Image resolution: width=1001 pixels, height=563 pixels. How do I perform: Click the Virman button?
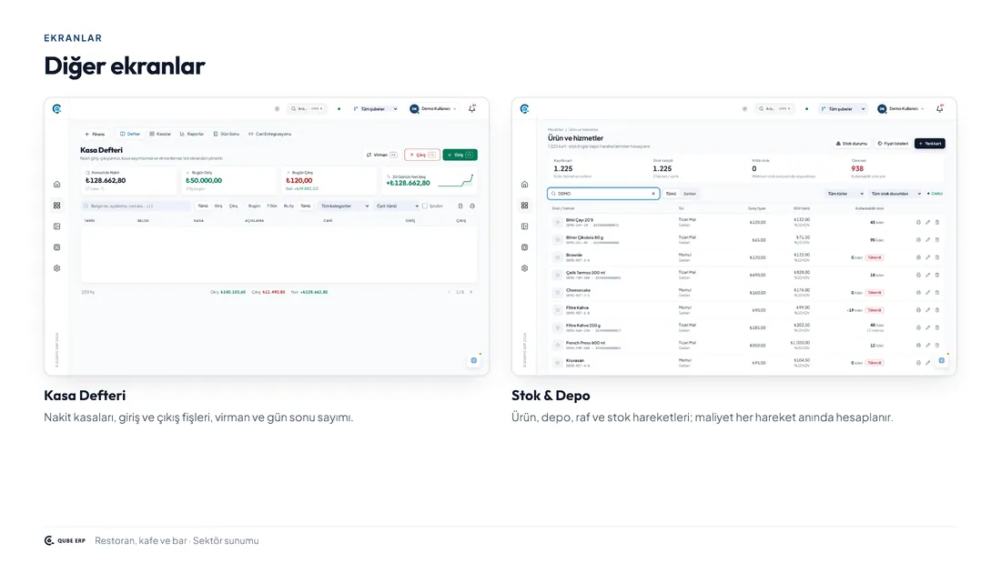(x=382, y=156)
